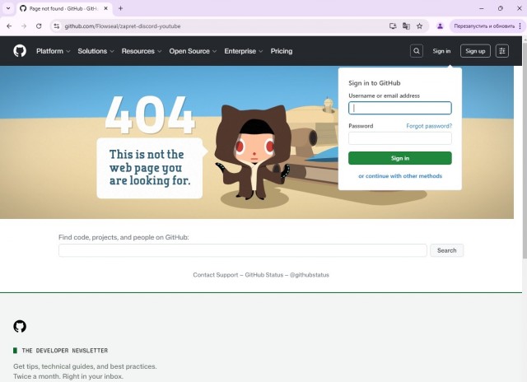The height and width of the screenshot is (382, 527).
Task: Click the 404 Octocat illustration
Action: coord(254,153)
